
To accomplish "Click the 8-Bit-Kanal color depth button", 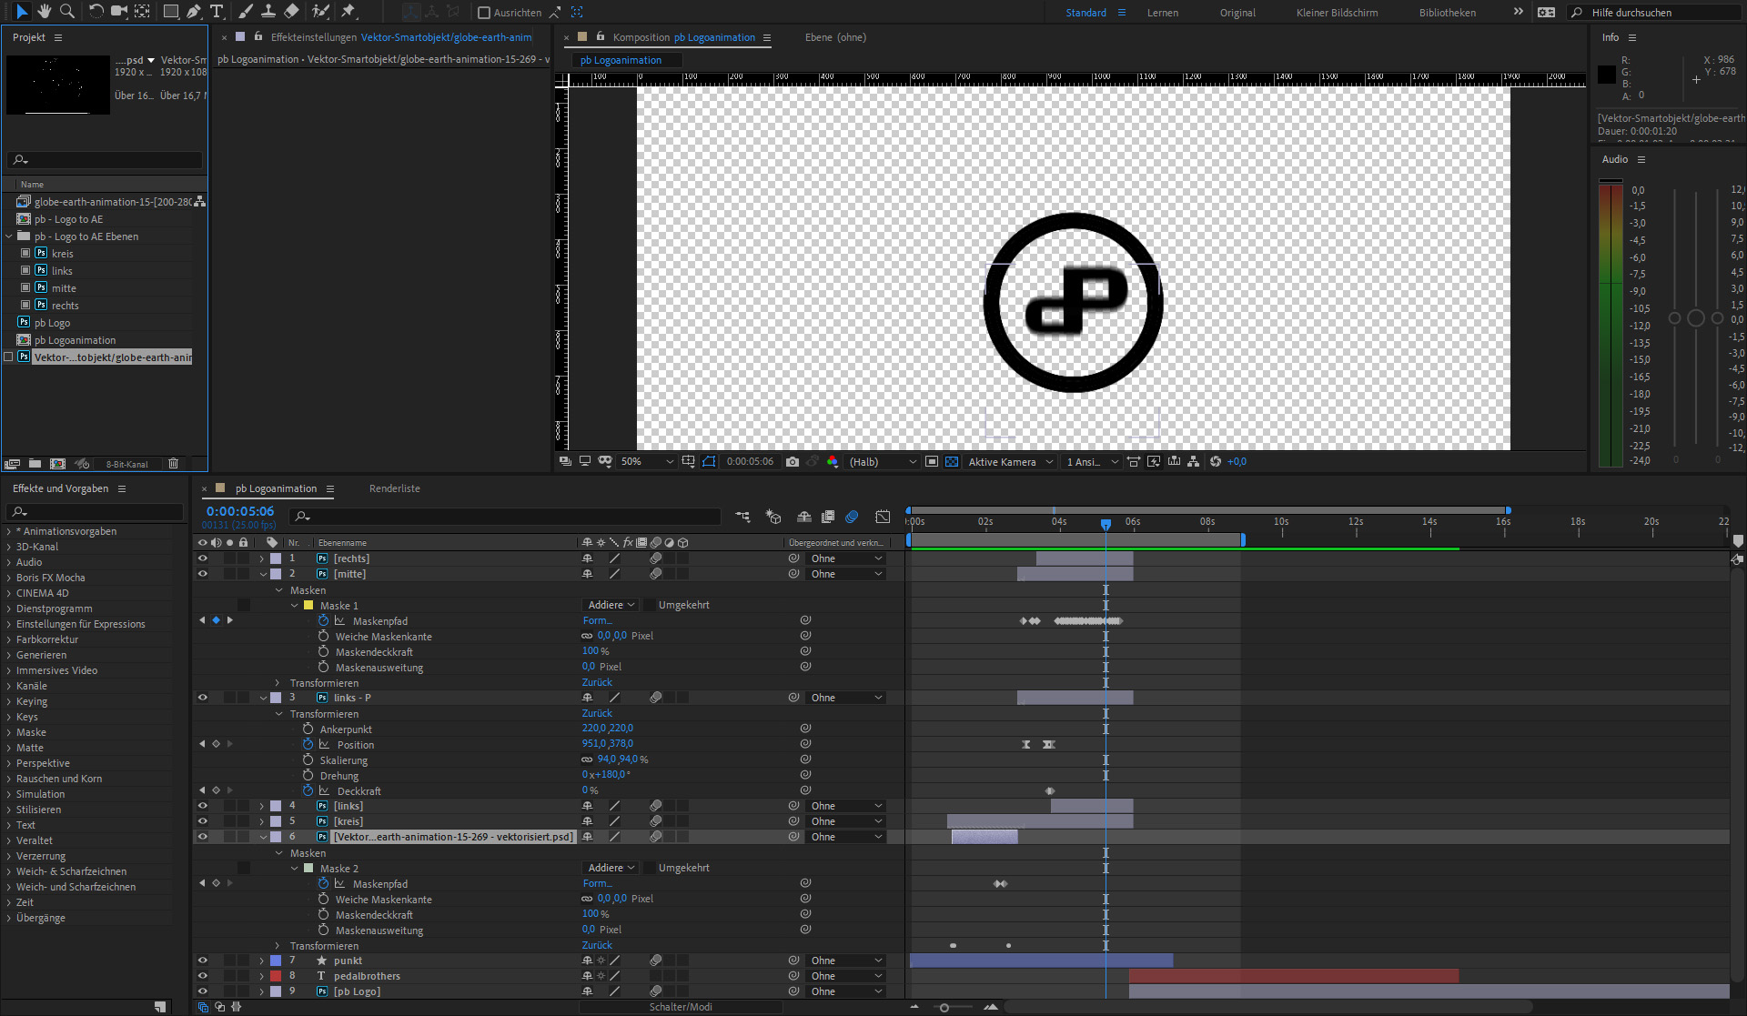I will tap(126, 464).
